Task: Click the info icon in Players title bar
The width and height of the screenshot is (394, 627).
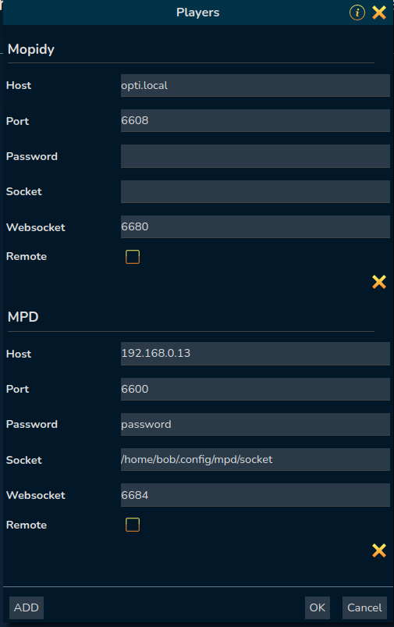Action: [x=357, y=12]
